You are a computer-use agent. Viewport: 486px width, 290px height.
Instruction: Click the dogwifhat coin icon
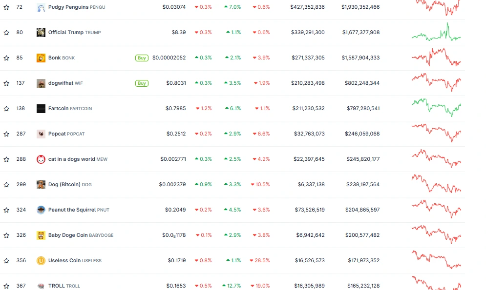tap(41, 83)
